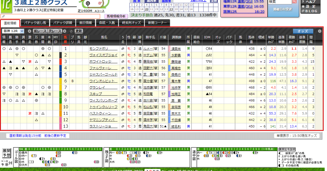Sort by 馬番 column header
This screenshot has height=171, width=327.
[x=66, y=40]
